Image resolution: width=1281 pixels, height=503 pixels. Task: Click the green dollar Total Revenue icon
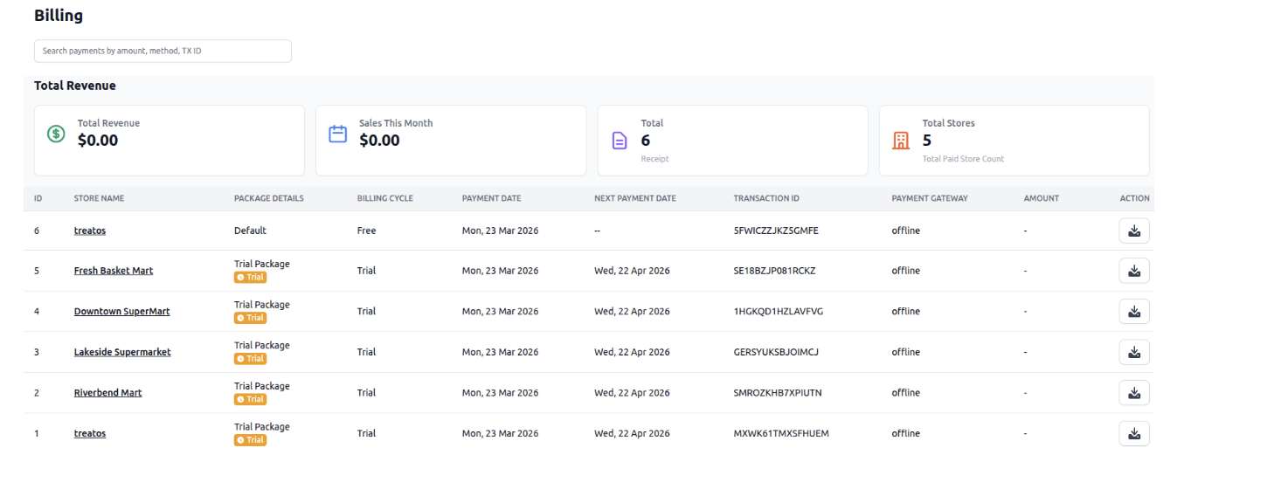(x=56, y=134)
